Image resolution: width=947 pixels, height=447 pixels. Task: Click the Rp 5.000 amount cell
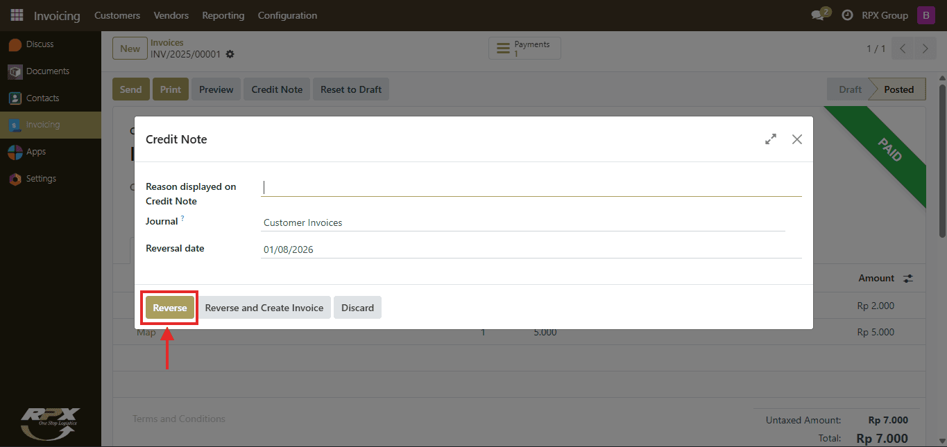876,332
